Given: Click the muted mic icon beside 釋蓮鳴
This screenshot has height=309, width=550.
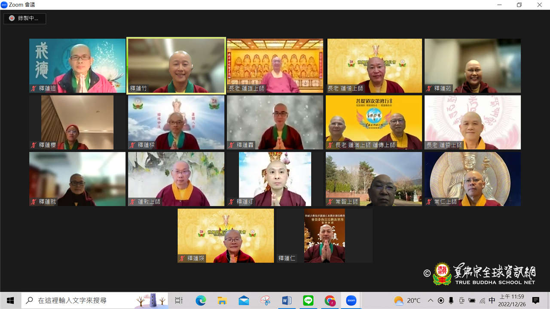Looking at the screenshot, I should pos(33,88).
